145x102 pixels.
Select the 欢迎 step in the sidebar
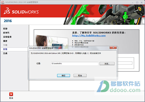coord(5,29)
